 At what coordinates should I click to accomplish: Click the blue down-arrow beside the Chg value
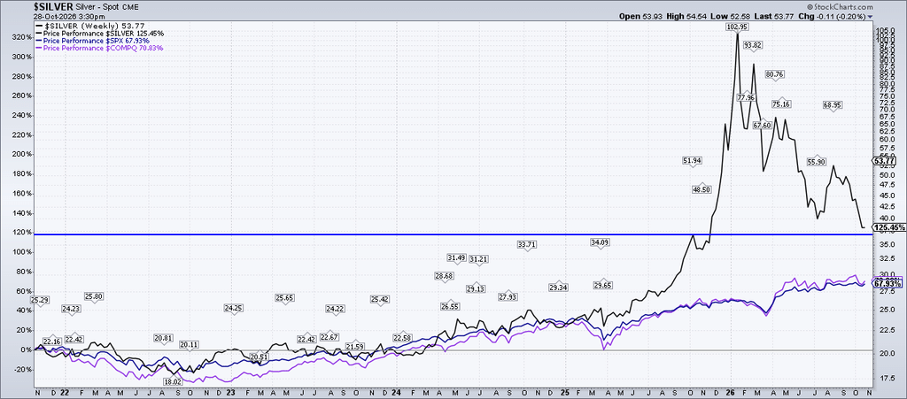[871, 17]
